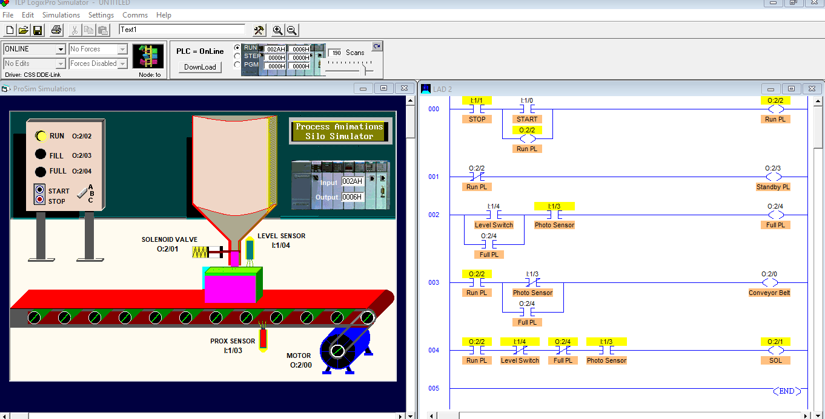Click the Open folder icon

(24, 30)
